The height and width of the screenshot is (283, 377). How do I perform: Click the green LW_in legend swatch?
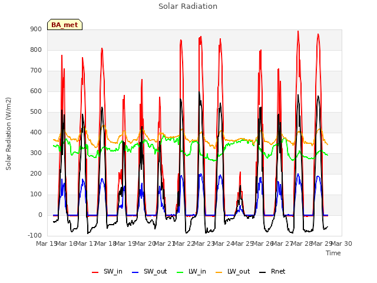pyautogui.click(x=180, y=272)
